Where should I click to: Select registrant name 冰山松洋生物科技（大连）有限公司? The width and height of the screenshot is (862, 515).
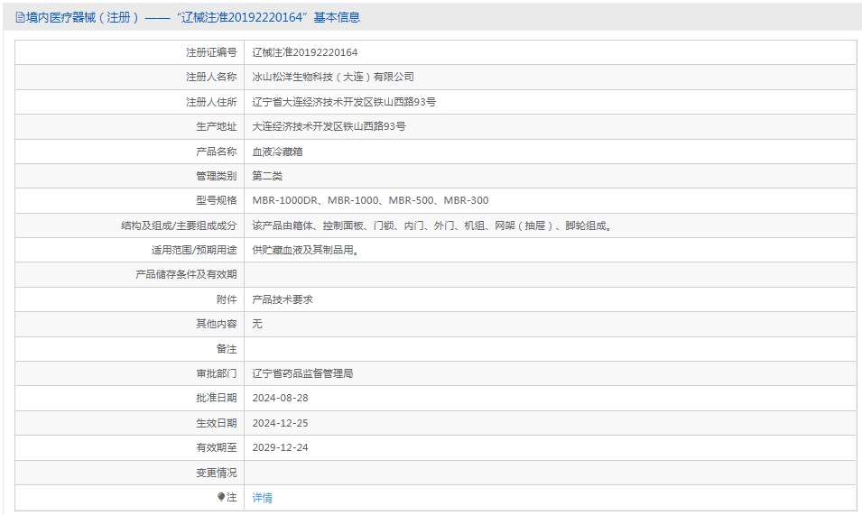click(333, 77)
